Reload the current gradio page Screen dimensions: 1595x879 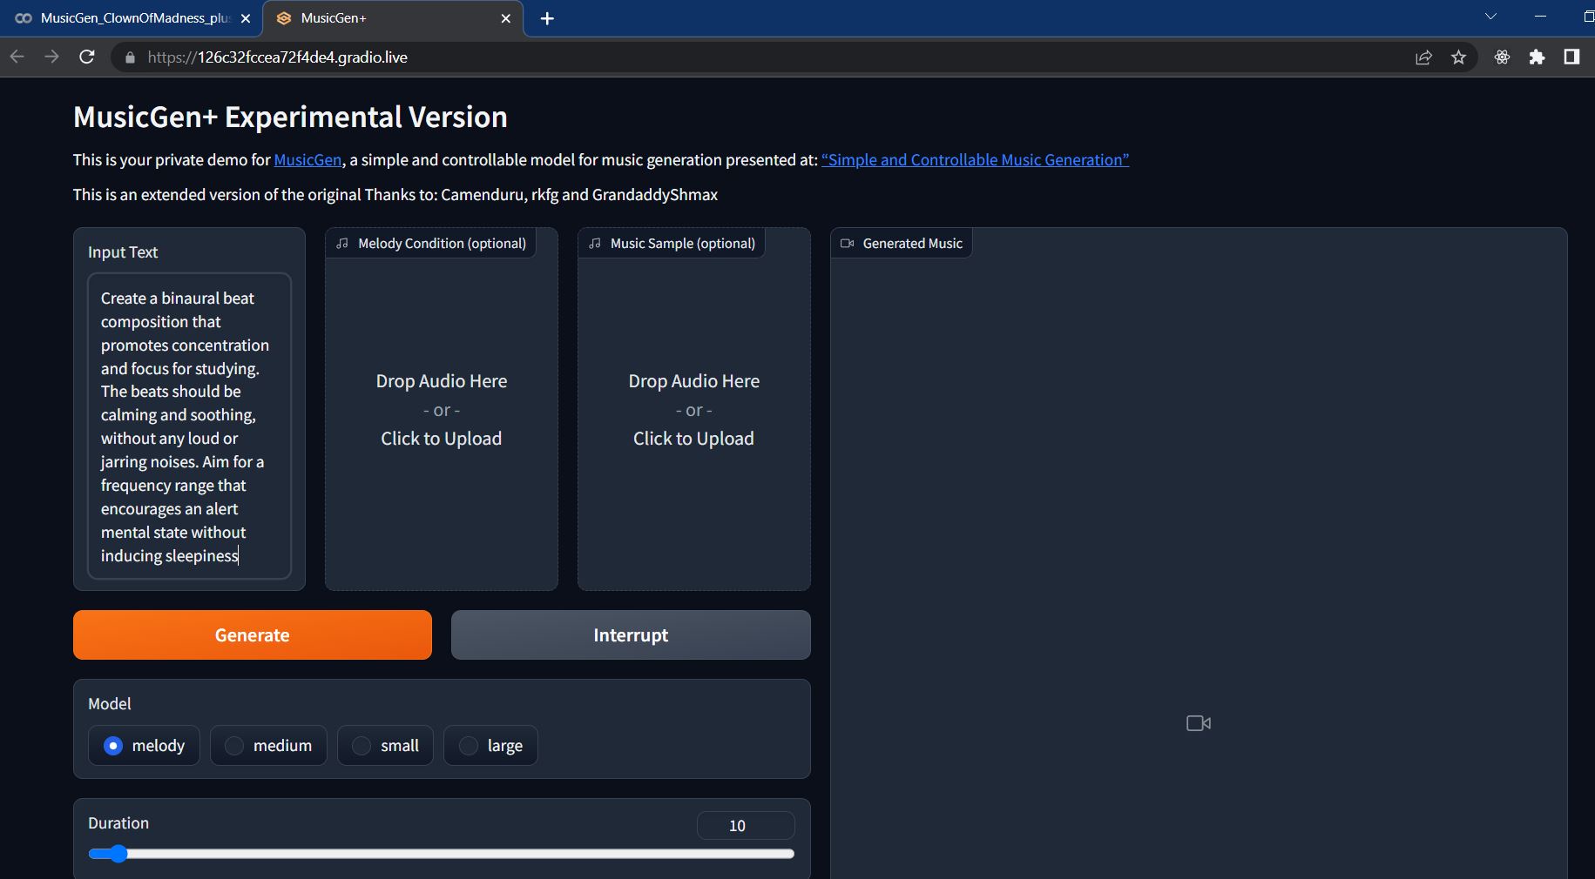coord(87,57)
